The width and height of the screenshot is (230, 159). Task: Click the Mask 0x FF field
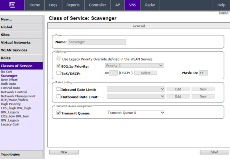point(203,73)
